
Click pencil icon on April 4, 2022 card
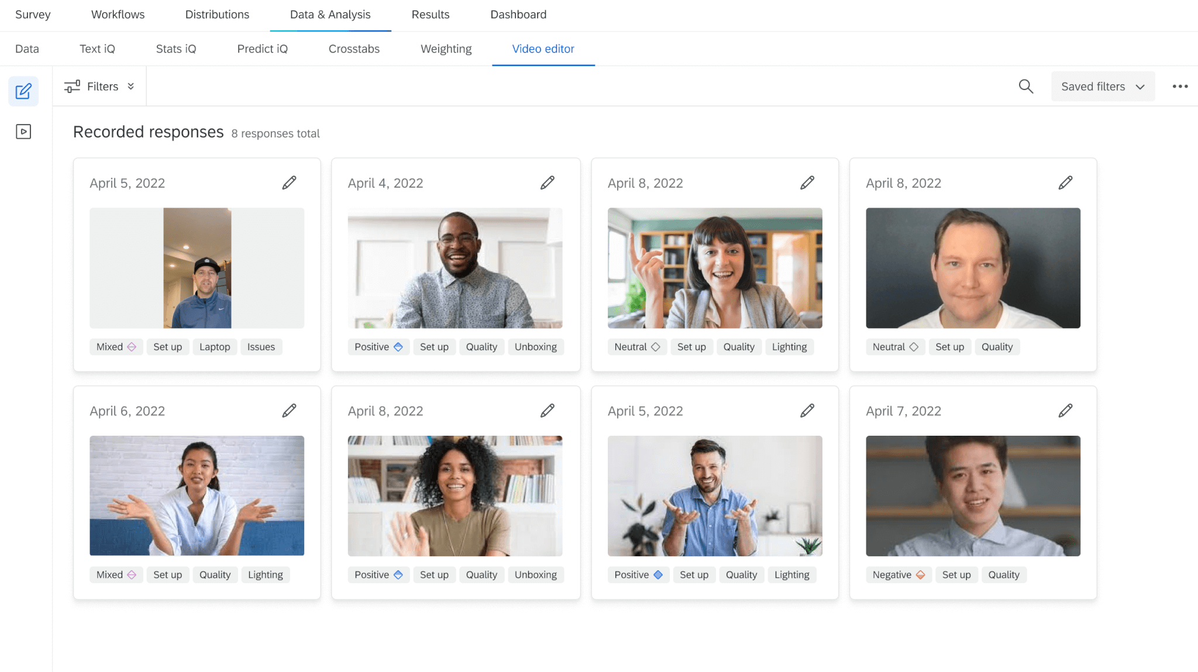tap(547, 183)
